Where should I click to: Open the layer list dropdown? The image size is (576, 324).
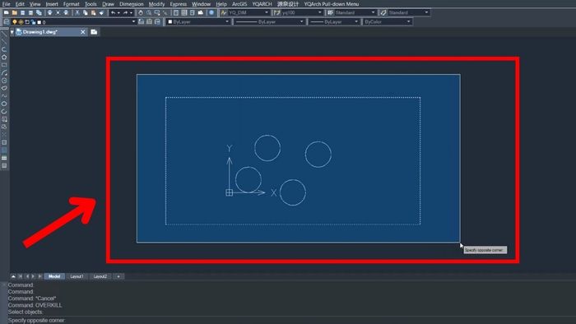click(133, 21)
